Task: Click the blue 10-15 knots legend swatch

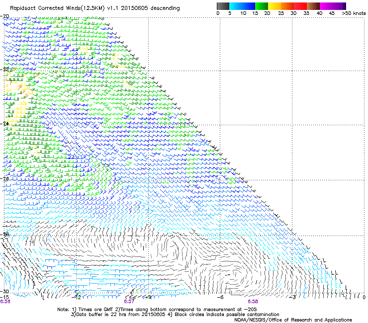Action: (249, 6)
